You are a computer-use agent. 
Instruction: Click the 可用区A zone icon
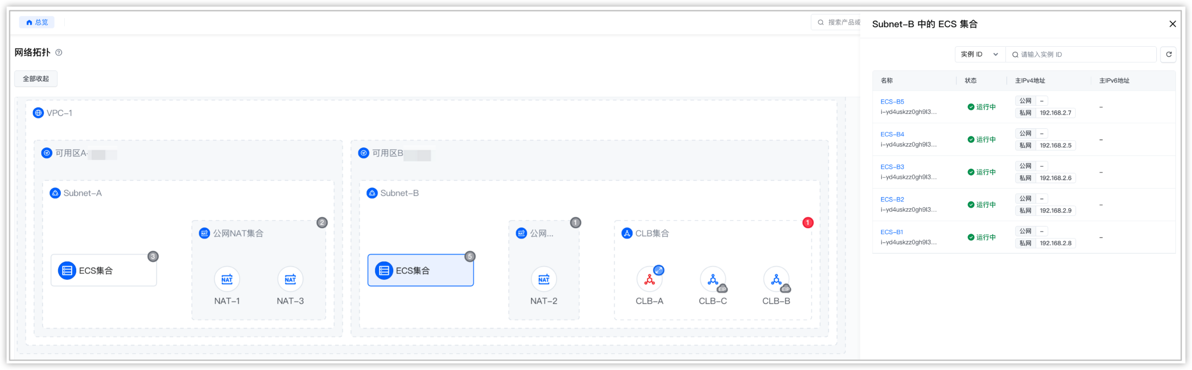(x=47, y=153)
